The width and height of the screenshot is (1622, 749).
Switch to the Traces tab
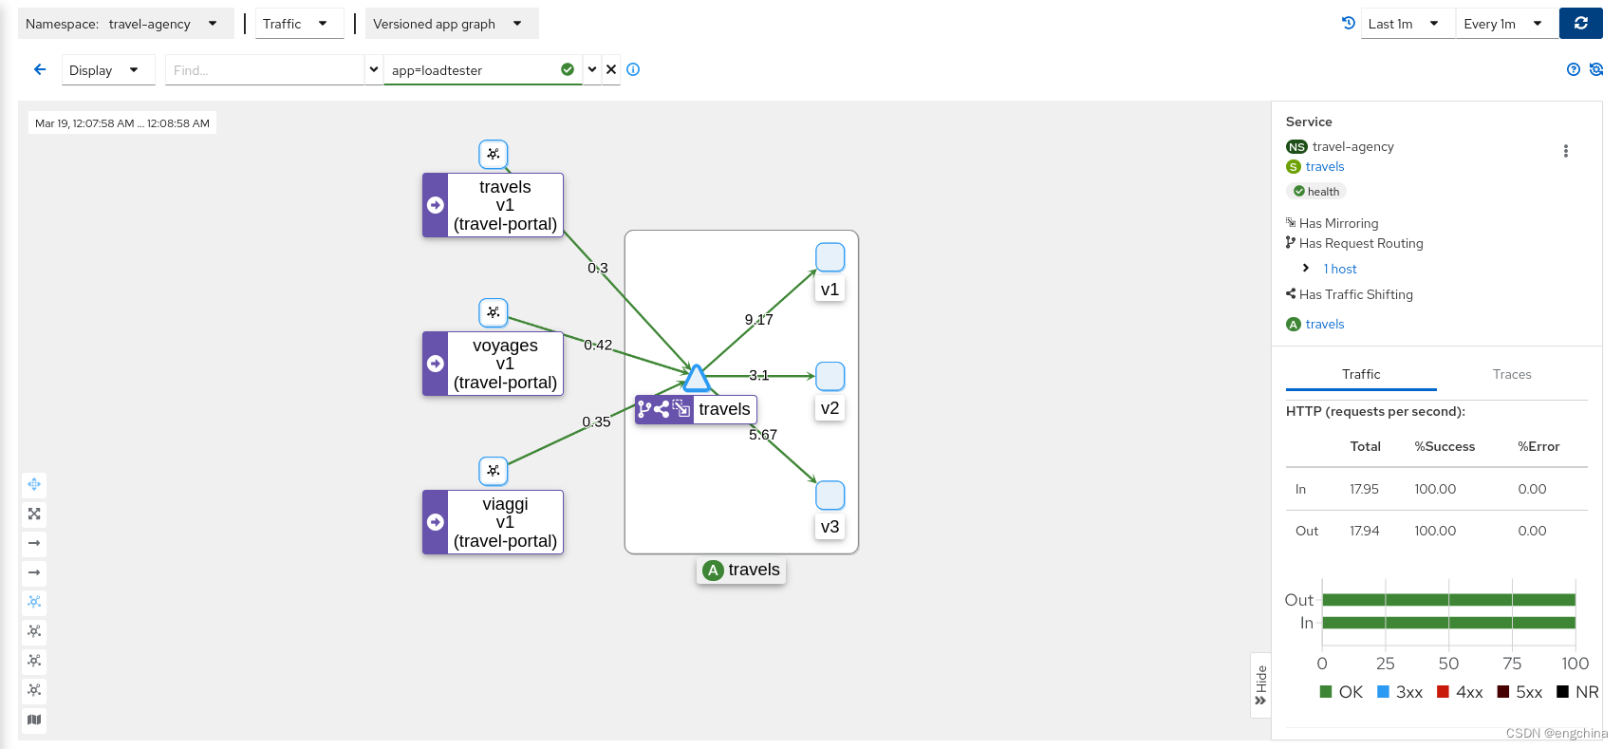1511,374
